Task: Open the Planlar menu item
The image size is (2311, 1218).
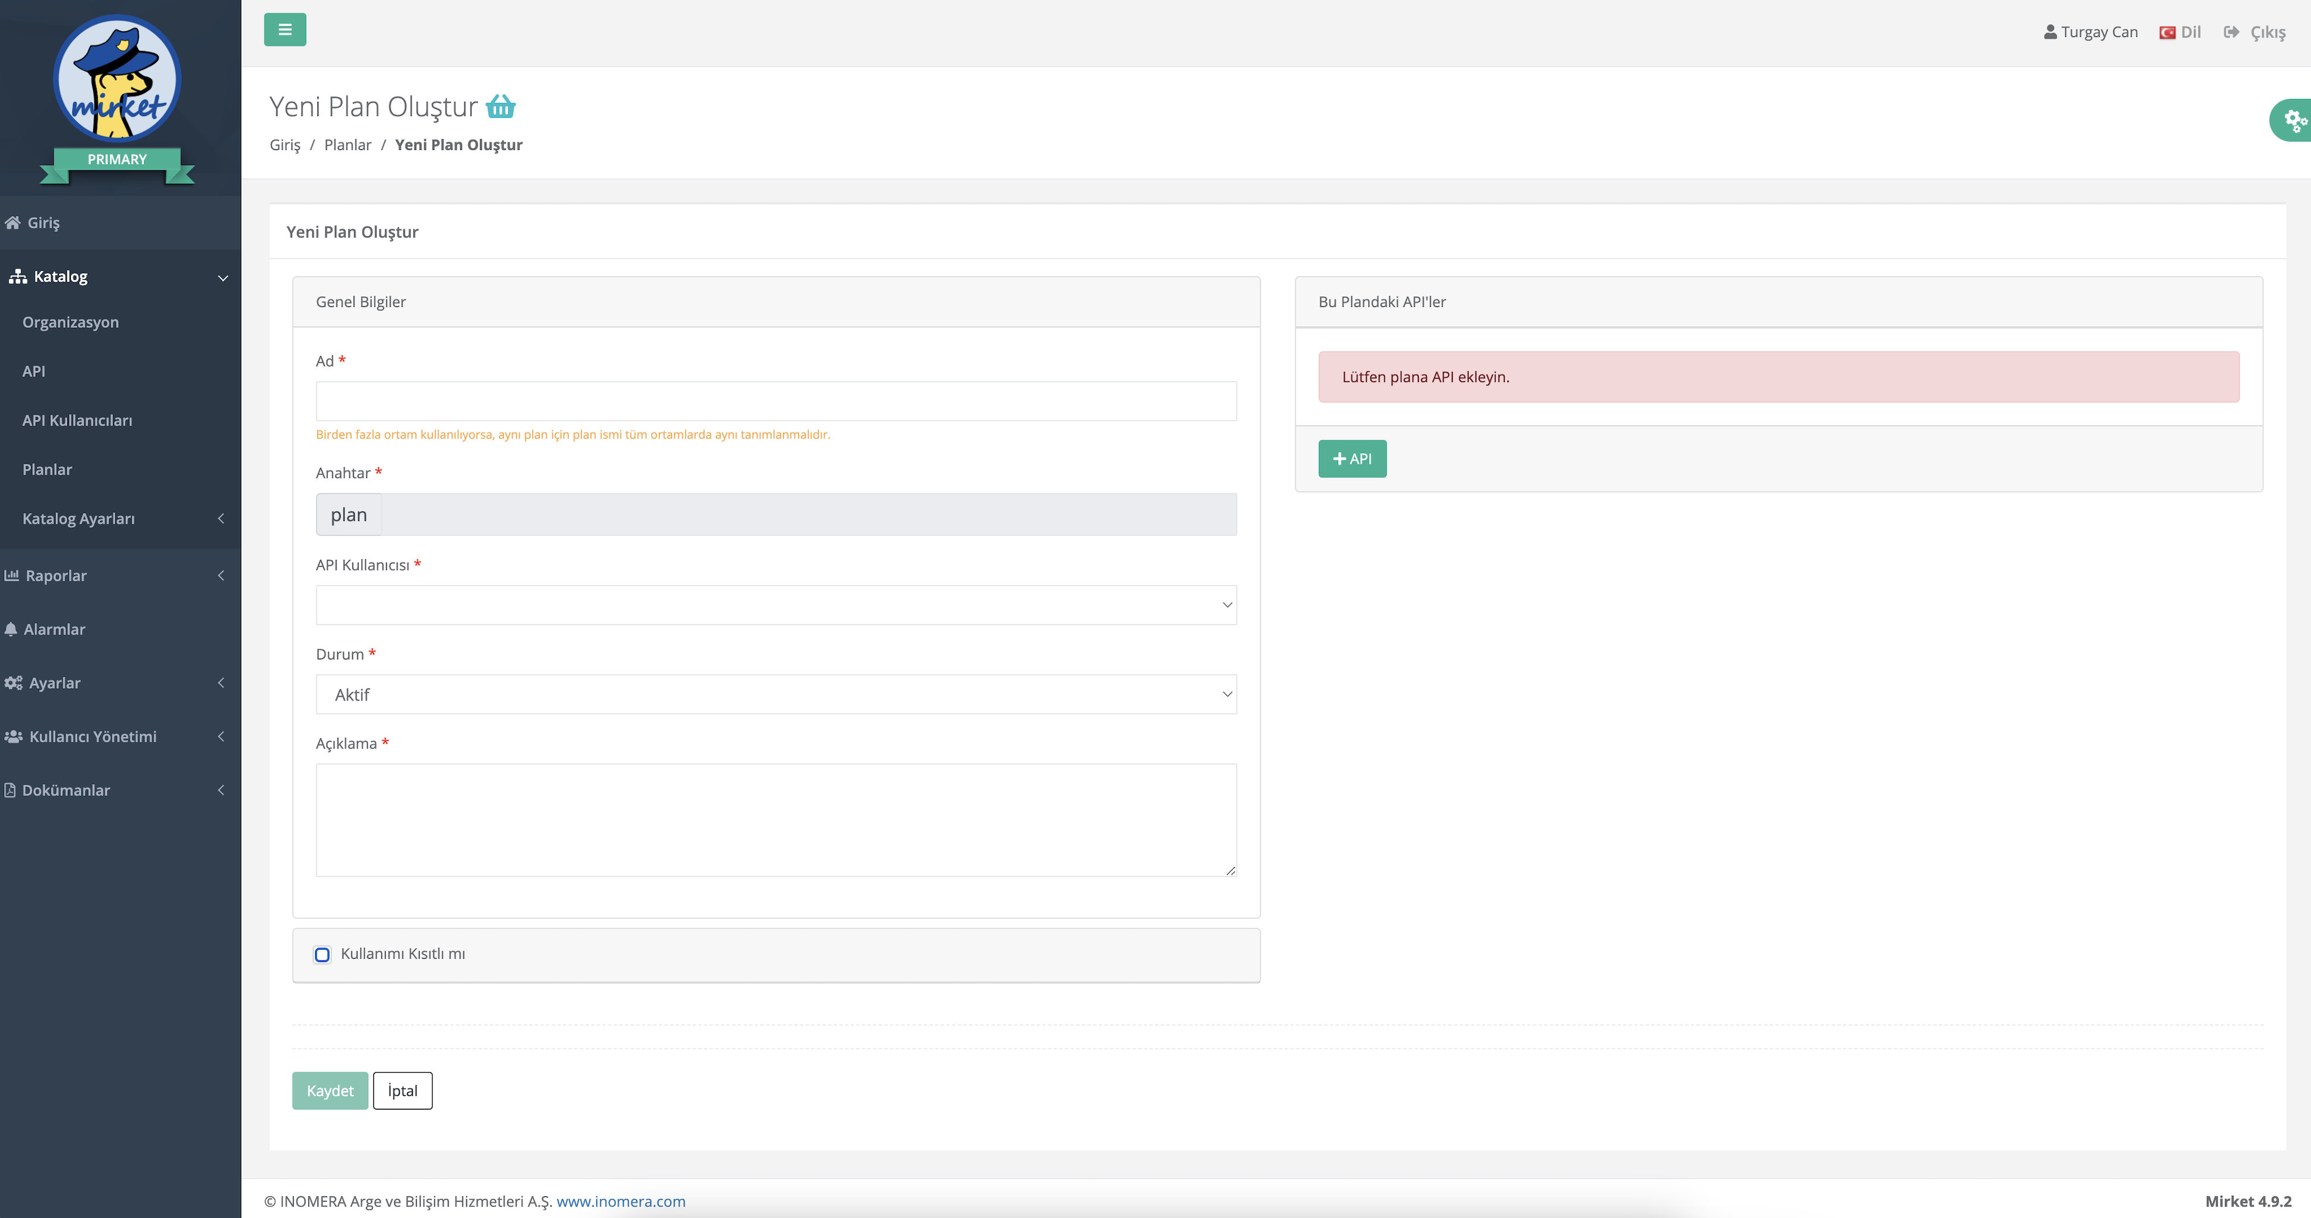Action: [x=46, y=469]
